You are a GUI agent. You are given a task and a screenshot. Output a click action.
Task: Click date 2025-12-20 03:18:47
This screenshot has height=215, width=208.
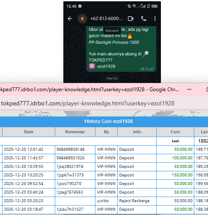click(24, 209)
